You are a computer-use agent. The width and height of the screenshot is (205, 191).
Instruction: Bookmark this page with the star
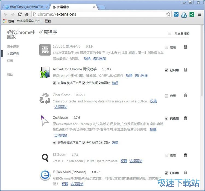[168, 14]
